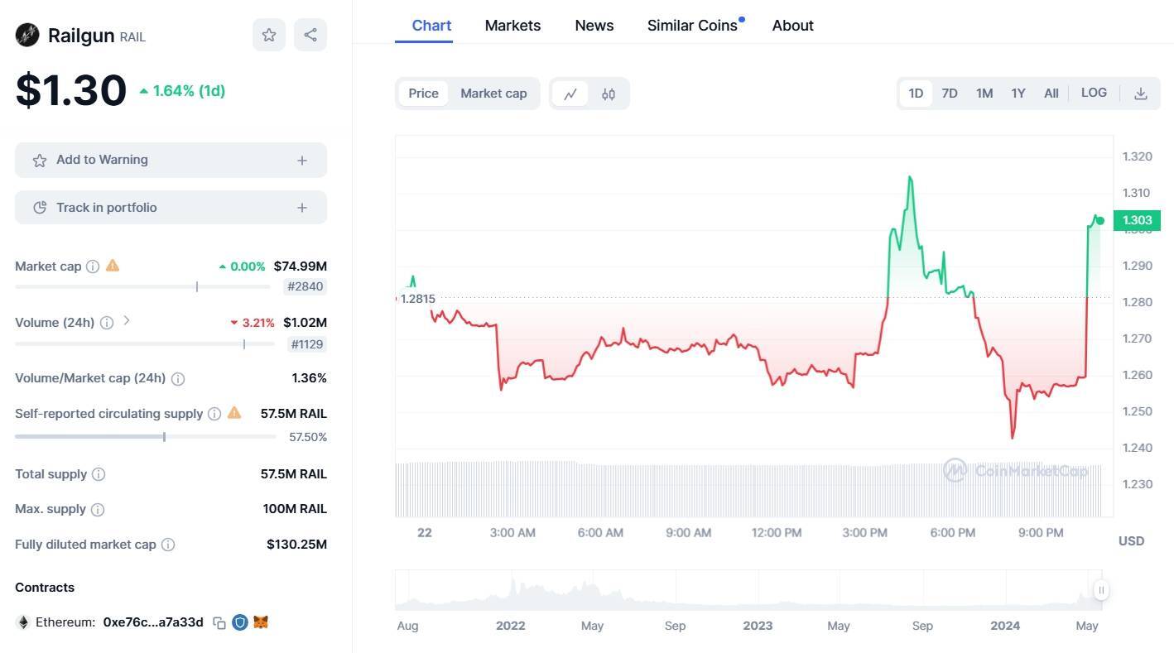Viewport: 1174px width, 653px height.
Task: Click the blue shield icon by the contract
Action: tap(240, 622)
